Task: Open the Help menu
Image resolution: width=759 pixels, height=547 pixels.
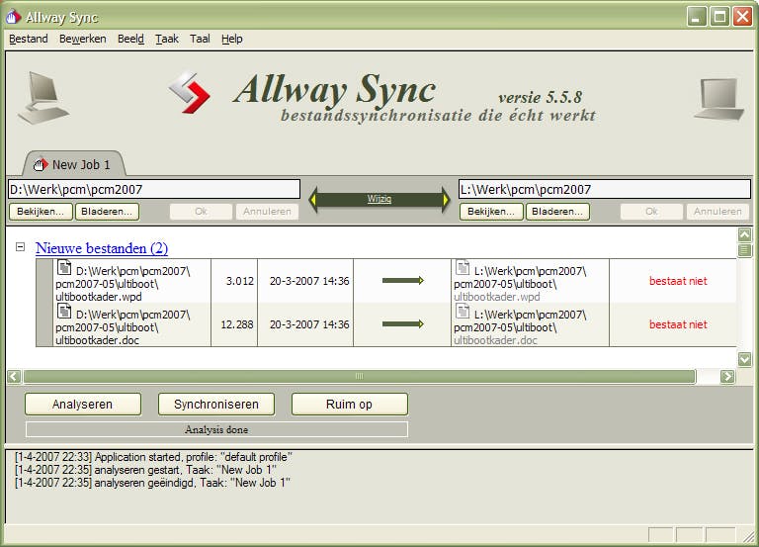Action: click(232, 39)
